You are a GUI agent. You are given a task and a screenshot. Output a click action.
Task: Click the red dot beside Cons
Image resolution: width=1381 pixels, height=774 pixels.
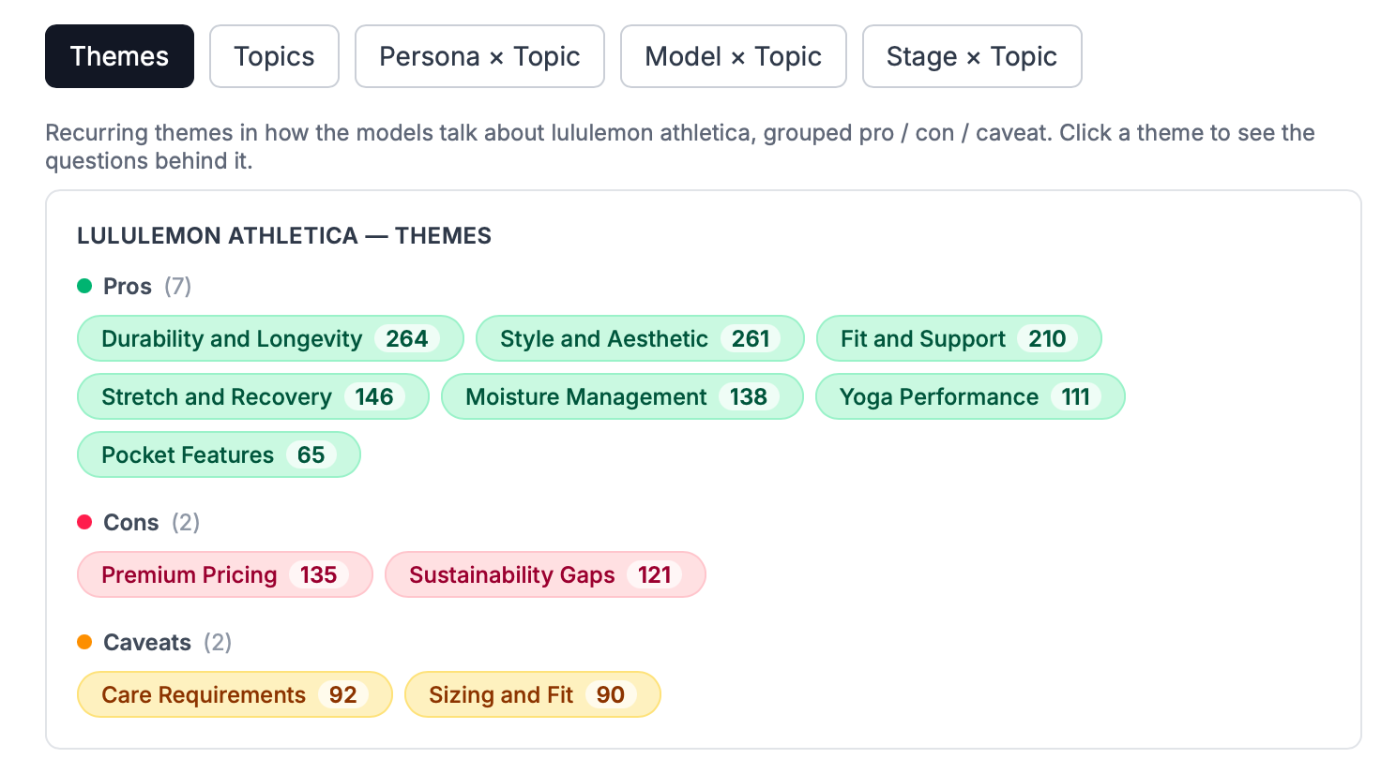tap(84, 522)
